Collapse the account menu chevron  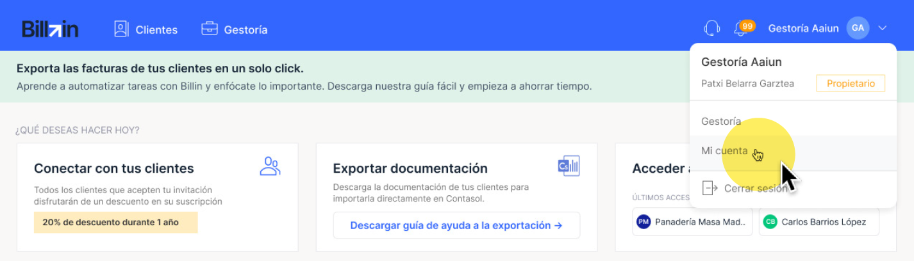[x=883, y=28]
